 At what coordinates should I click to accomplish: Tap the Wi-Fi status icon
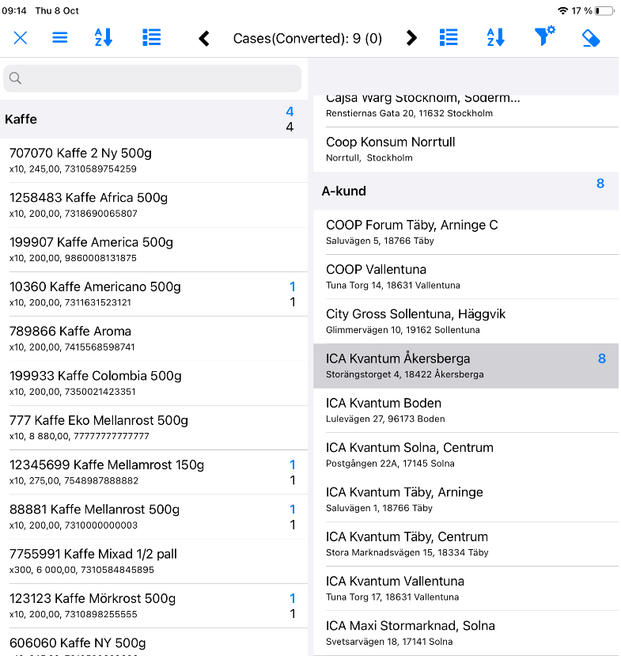coord(563,11)
